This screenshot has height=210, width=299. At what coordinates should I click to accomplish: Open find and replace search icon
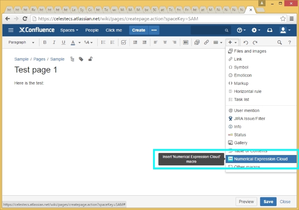pos(279,42)
